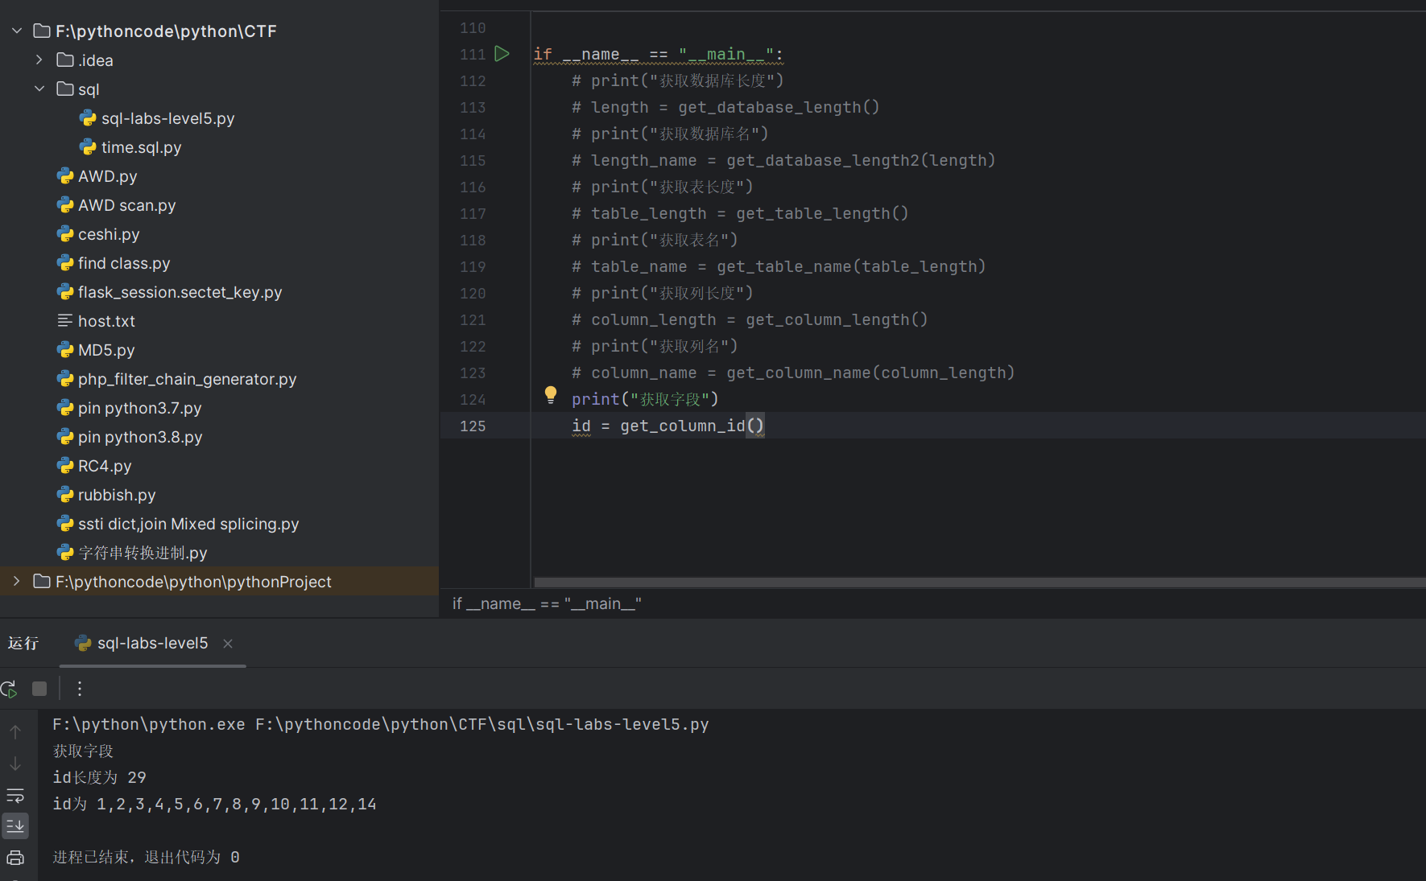This screenshot has height=881, width=1426.
Task: Toggle soft-wrap for console output
Action: (x=14, y=796)
